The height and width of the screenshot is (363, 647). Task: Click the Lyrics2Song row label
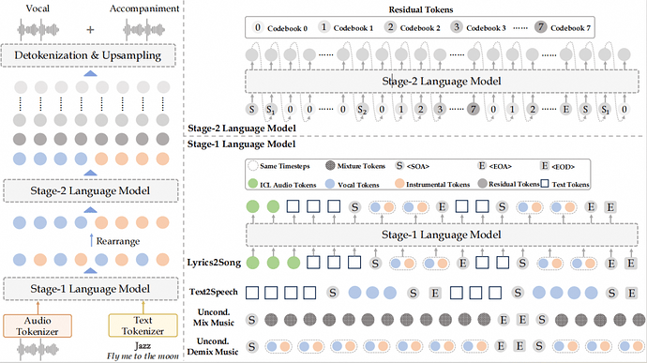(214, 263)
